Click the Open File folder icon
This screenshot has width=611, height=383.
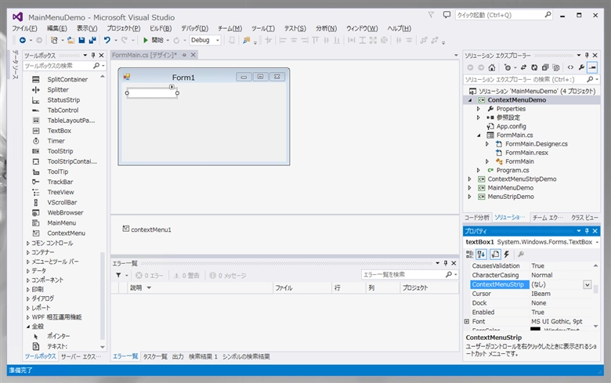coord(70,40)
